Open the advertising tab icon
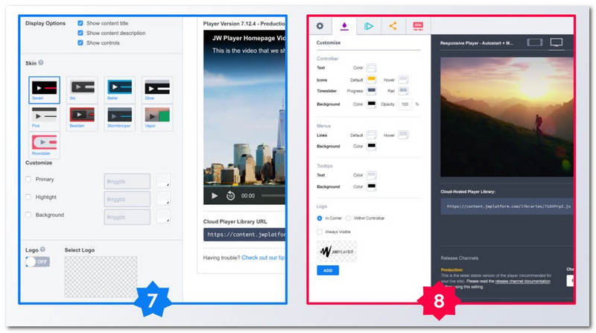596x333 pixels. point(417,26)
